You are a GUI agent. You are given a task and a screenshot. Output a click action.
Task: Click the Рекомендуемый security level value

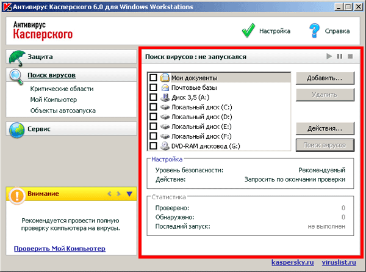(x=322, y=171)
